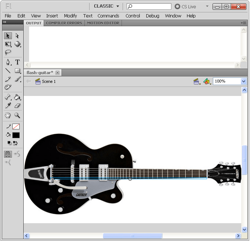
Task: Click Scene 1 in the edit bar
Action: click(45, 81)
